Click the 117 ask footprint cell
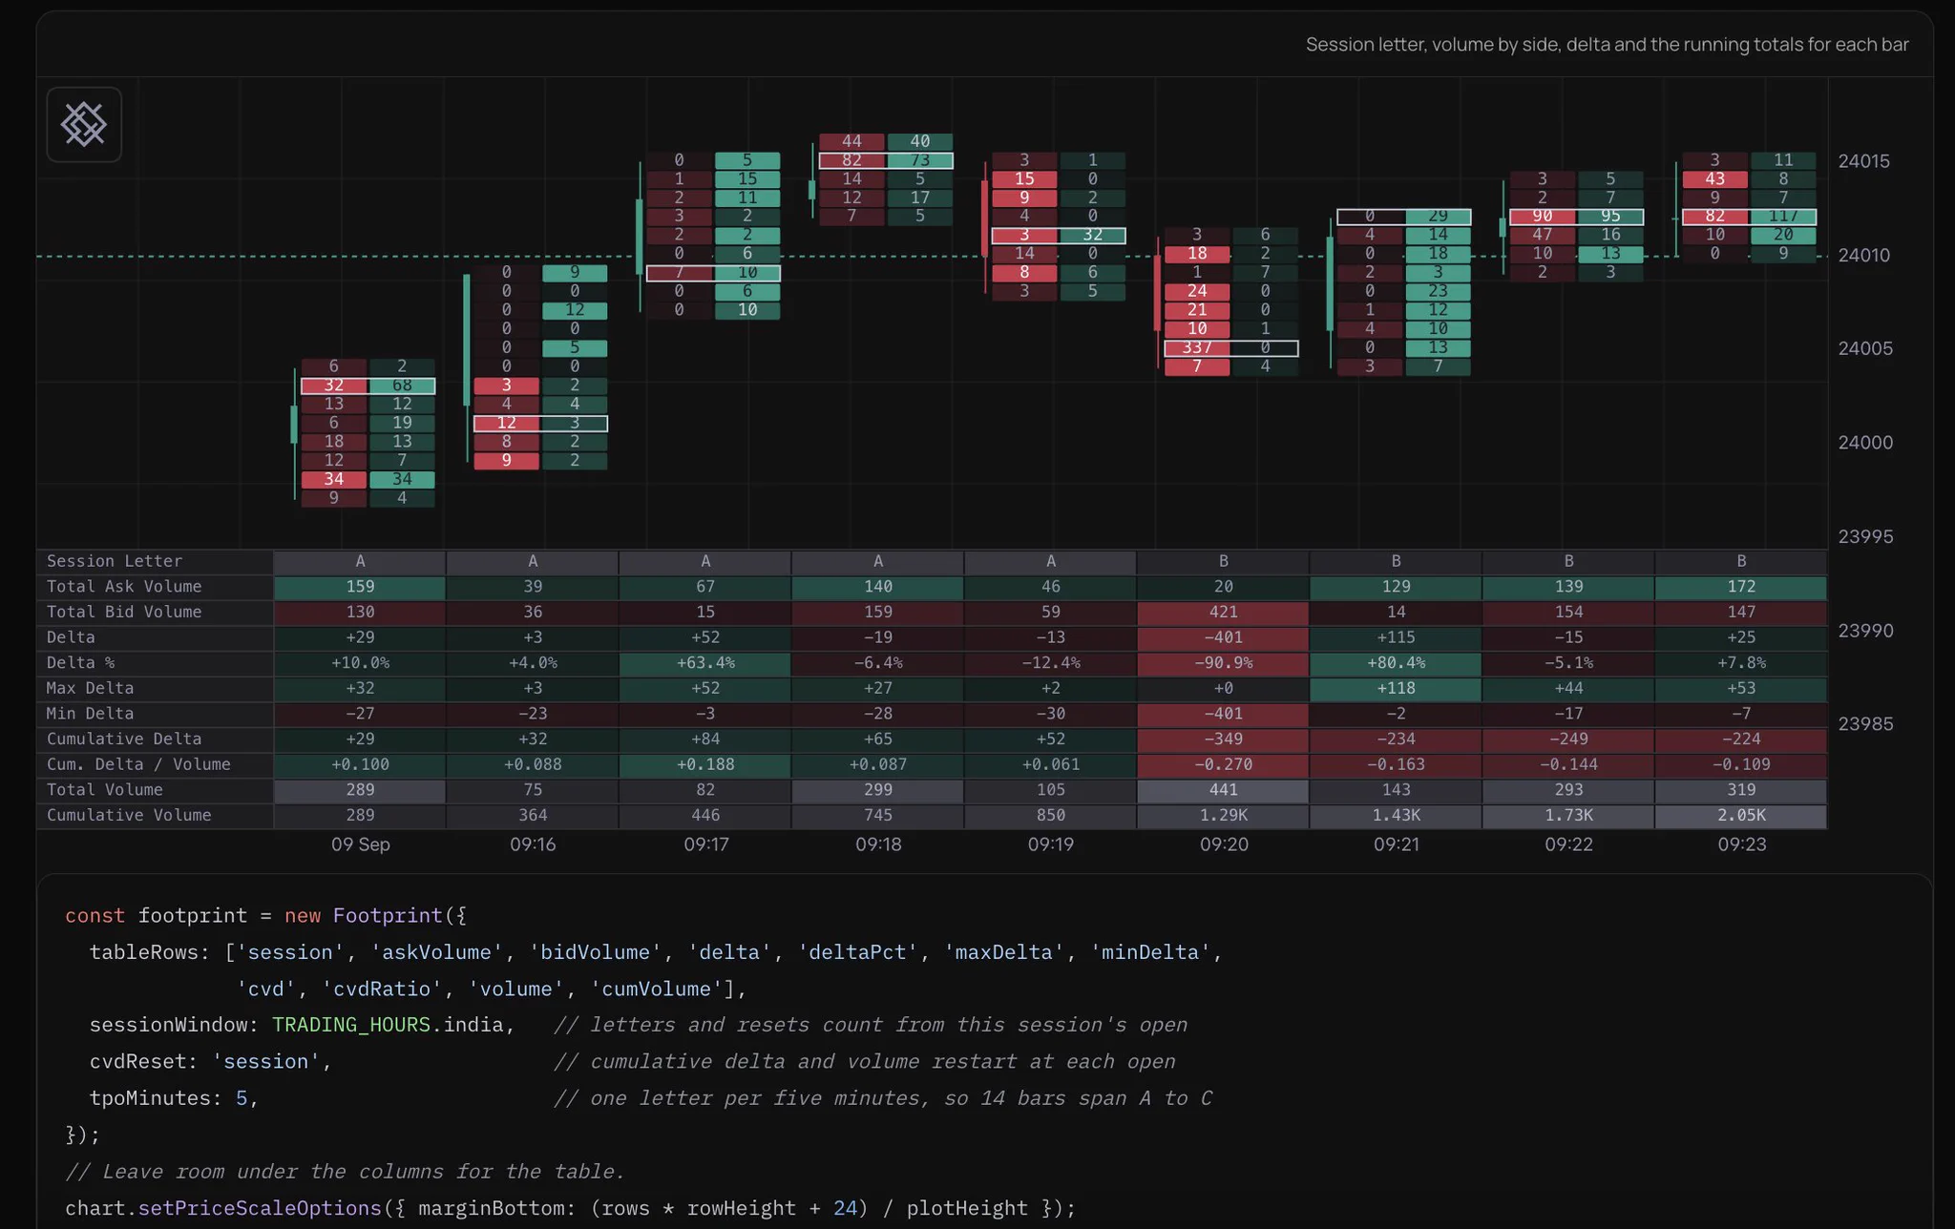 (x=1783, y=217)
